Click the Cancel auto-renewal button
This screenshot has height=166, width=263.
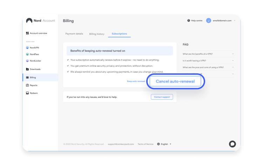(x=175, y=81)
